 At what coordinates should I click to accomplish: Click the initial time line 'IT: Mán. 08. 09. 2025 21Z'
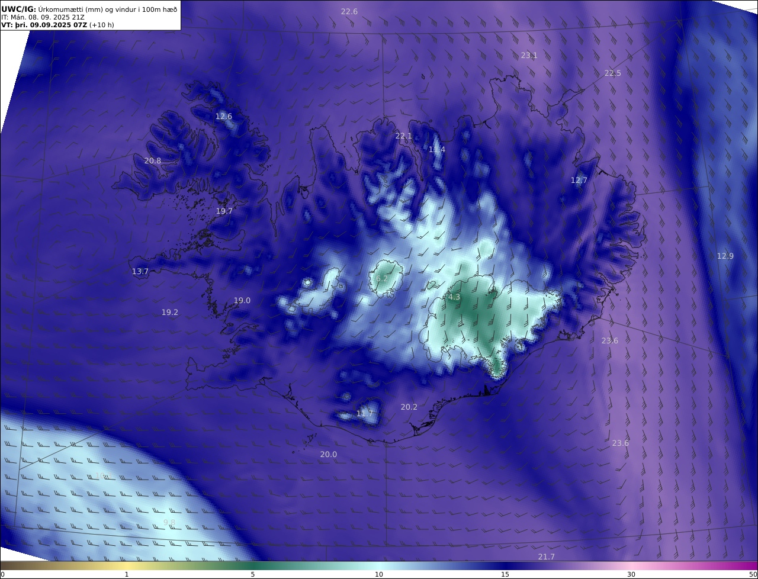43,18
